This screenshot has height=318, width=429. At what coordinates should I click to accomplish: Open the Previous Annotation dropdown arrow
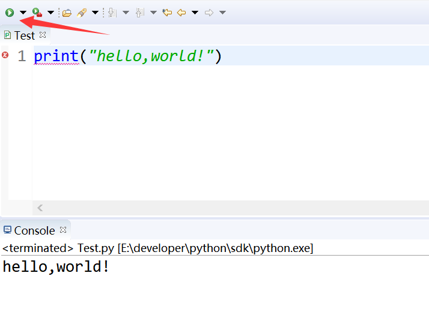click(153, 13)
